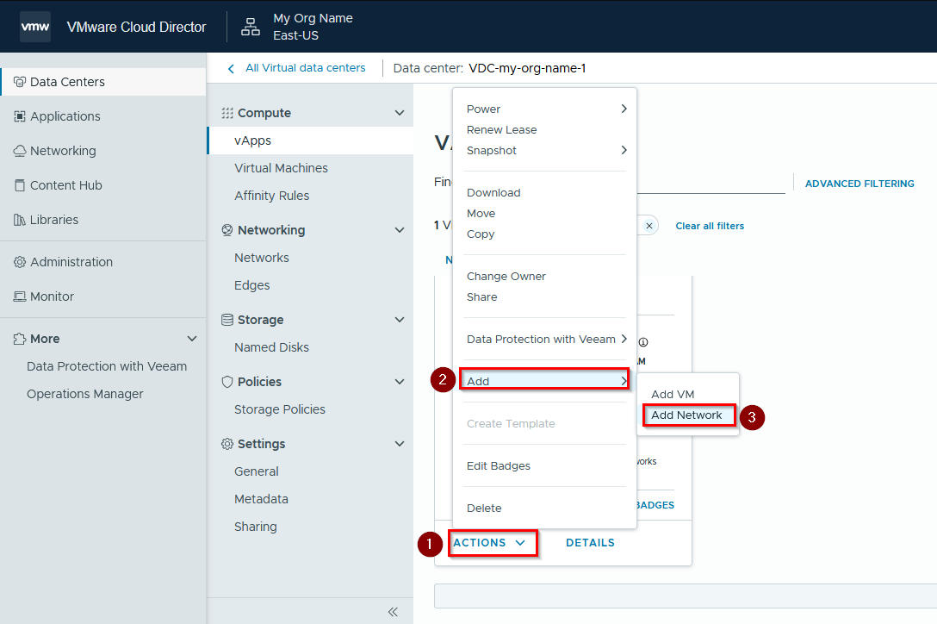Click the Administration gear icon
937x624 pixels.
point(20,262)
